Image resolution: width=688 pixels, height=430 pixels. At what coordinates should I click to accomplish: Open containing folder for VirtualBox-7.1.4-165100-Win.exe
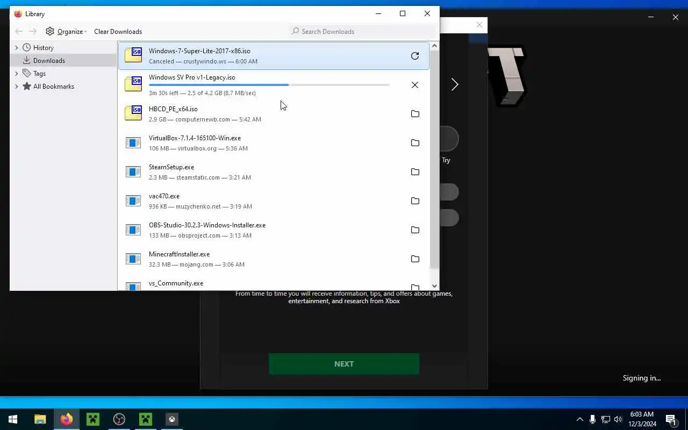click(x=414, y=143)
